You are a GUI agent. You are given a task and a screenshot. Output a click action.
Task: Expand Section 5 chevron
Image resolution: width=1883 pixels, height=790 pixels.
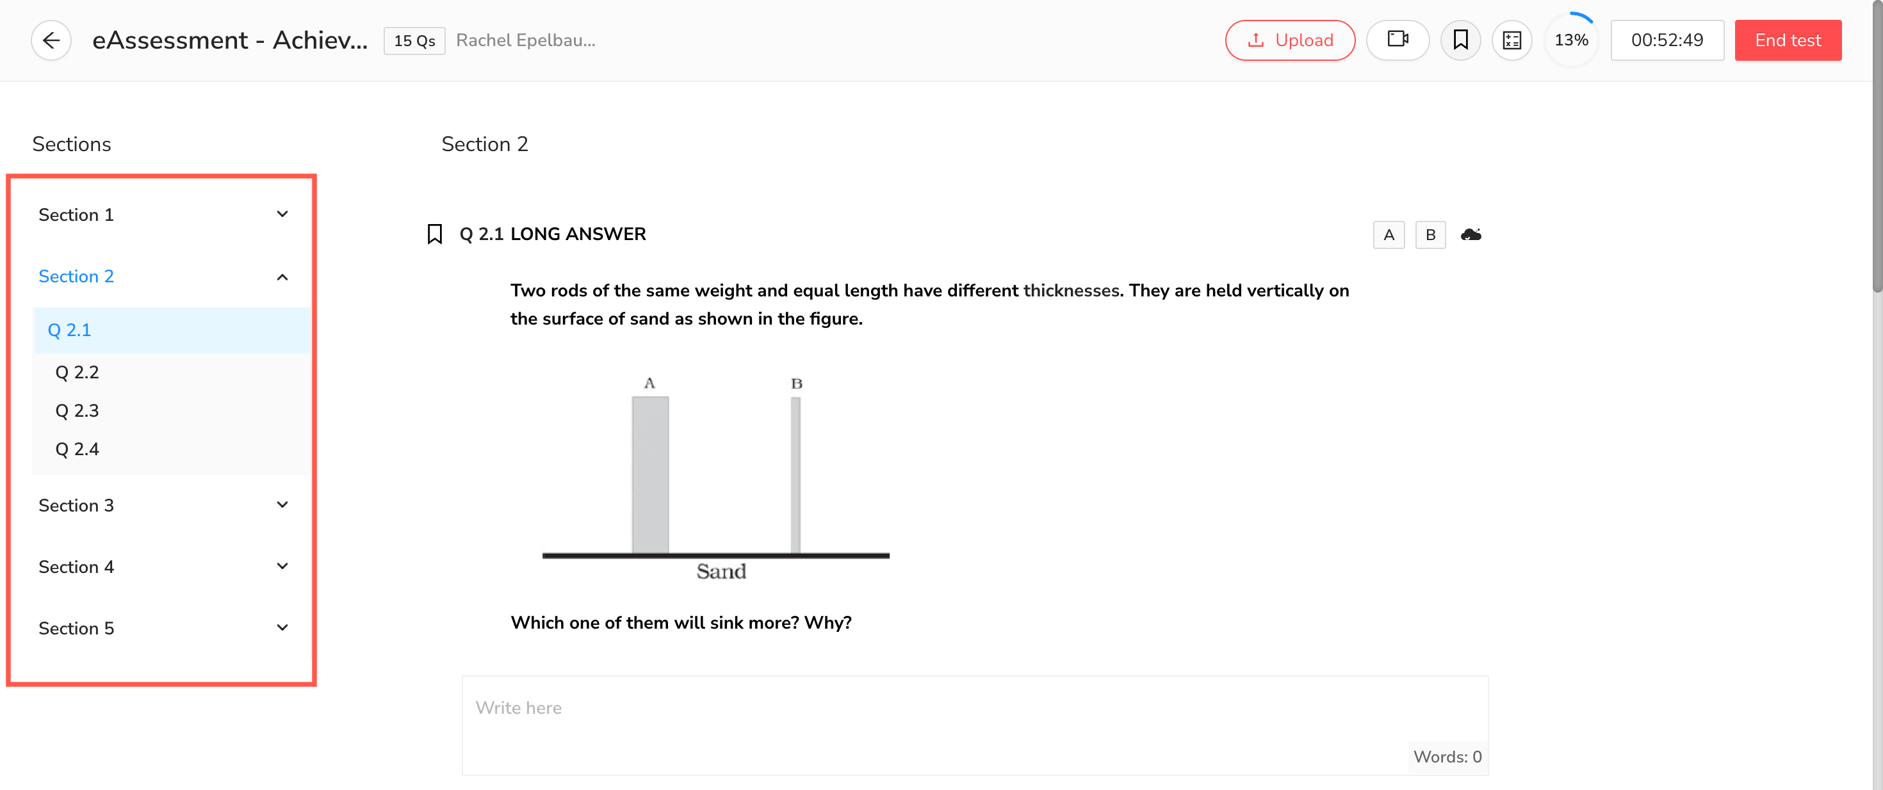pos(282,628)
